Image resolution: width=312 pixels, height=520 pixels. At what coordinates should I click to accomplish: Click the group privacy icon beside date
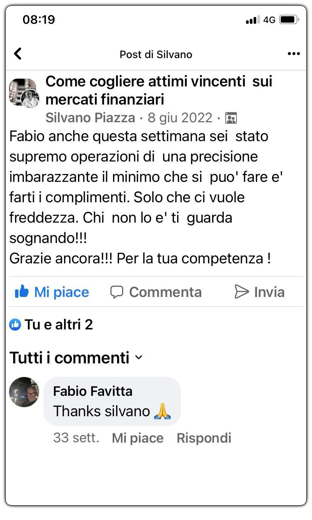tap(231, 118)
